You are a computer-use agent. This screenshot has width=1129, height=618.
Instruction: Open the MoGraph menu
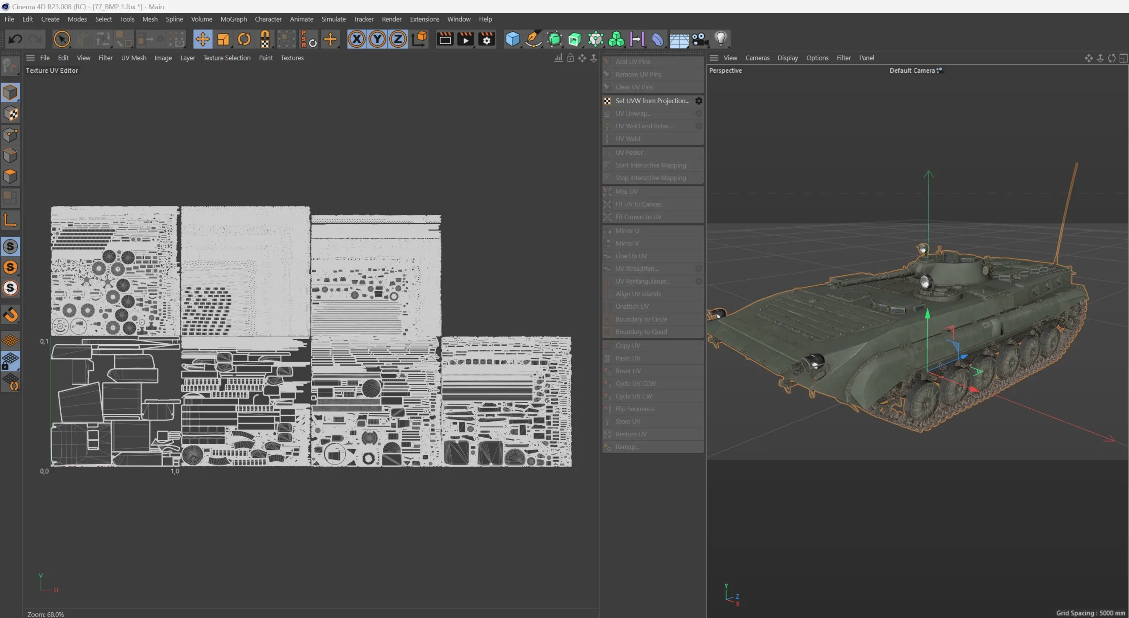[x=233, y=19]
